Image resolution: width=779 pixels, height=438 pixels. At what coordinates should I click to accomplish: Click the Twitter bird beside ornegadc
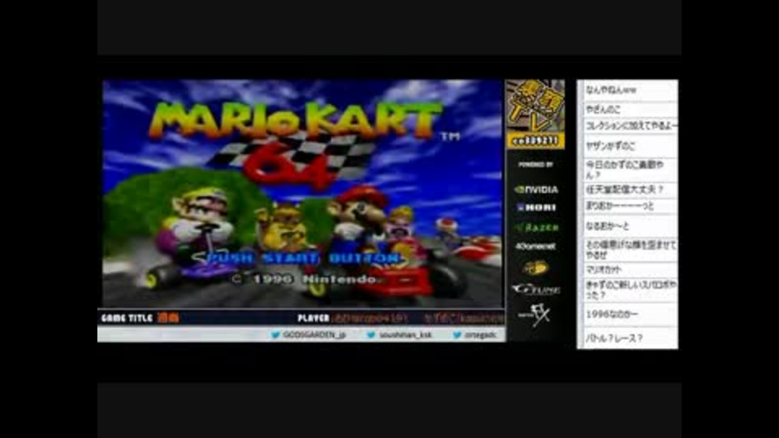tap(457, 335)
